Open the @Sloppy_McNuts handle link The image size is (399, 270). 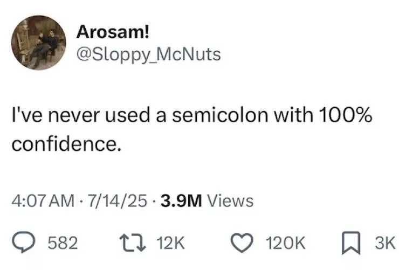point(149,54)
